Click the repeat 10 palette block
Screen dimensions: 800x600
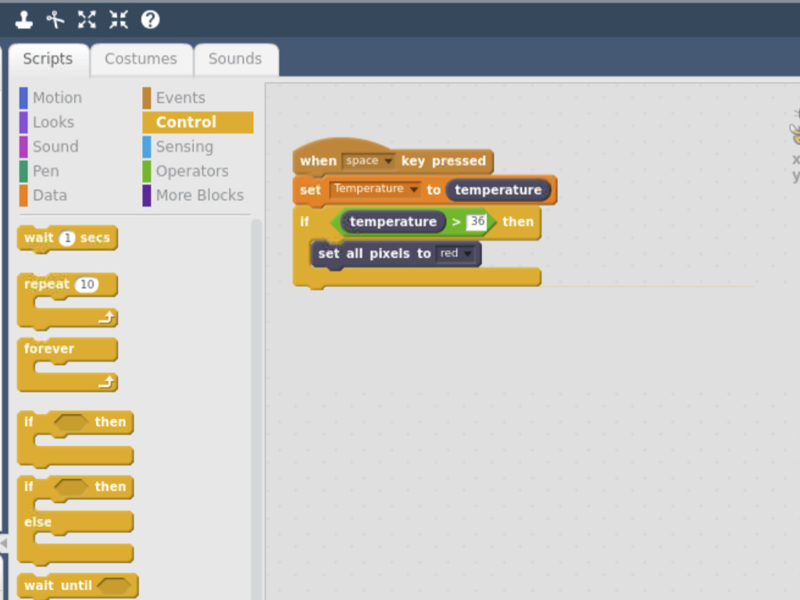click(67, 301)
